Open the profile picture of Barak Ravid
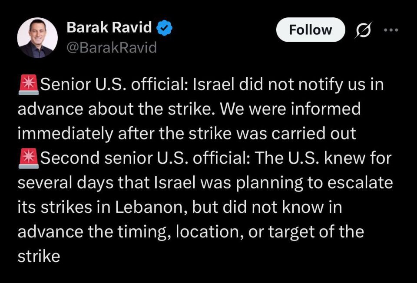 (x=37, y=36)
